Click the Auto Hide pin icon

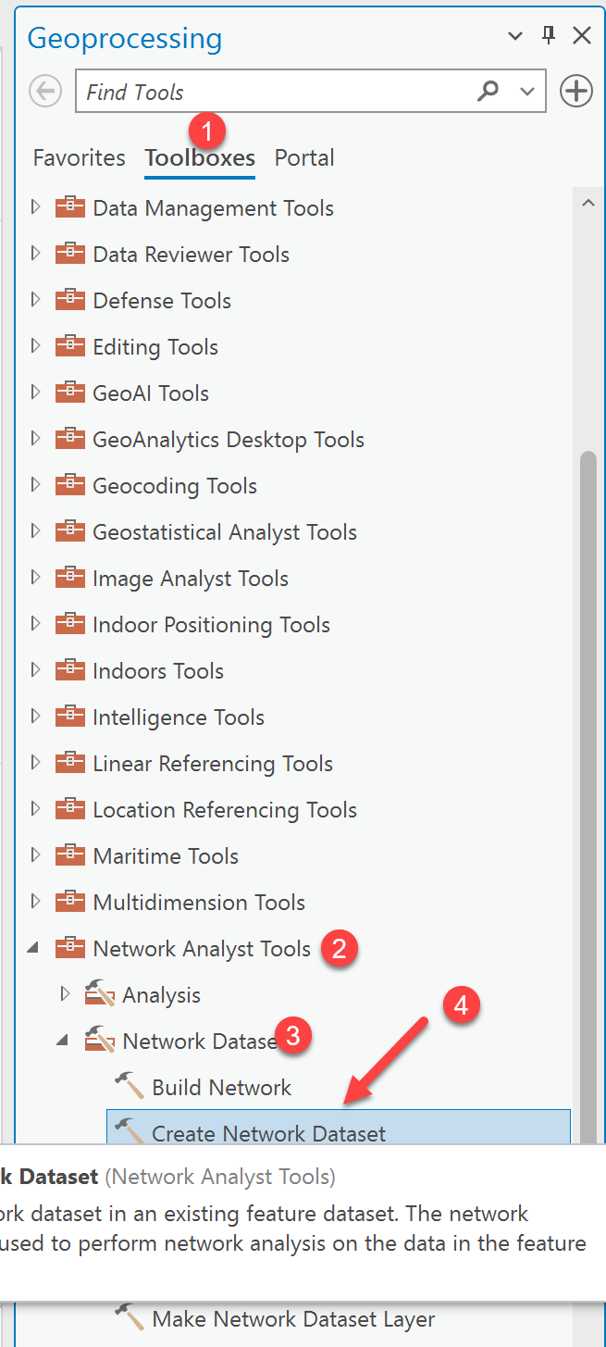pos(549,36)
